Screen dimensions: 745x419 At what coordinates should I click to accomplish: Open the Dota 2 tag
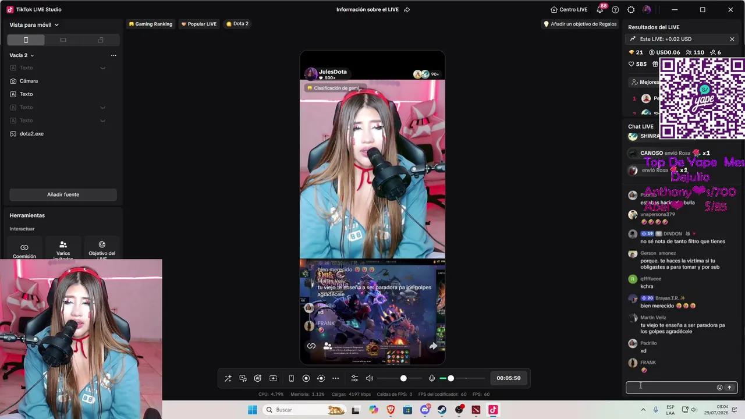[237, 24]
